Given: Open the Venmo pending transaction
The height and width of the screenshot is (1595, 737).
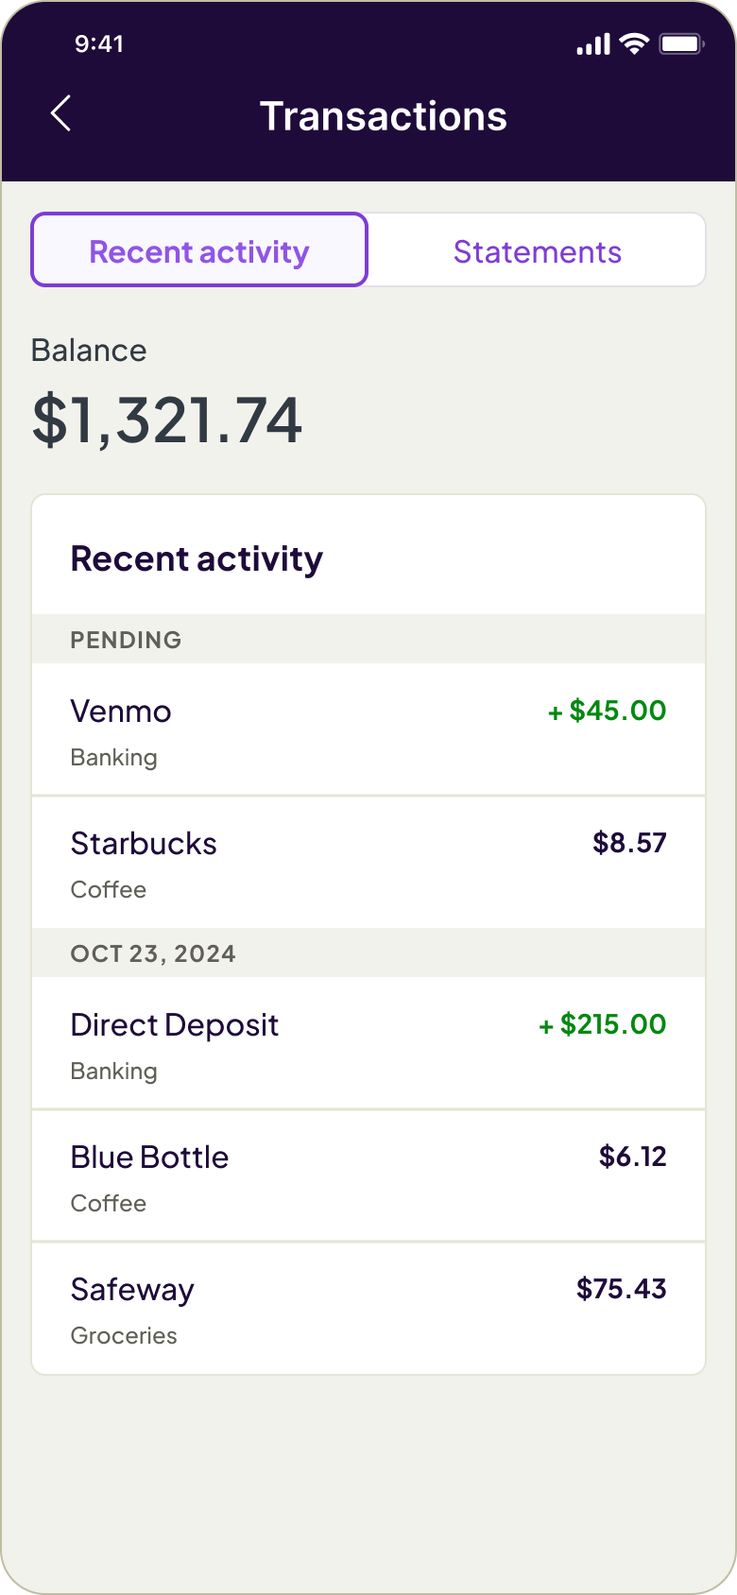Looking at the screenshot, I should (x=368, y=729).
